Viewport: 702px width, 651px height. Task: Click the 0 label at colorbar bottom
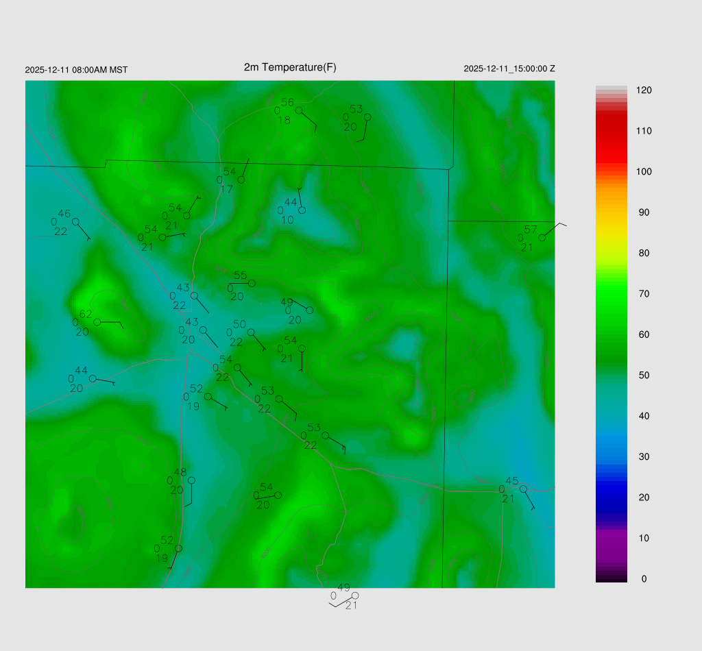click(644, 579)
